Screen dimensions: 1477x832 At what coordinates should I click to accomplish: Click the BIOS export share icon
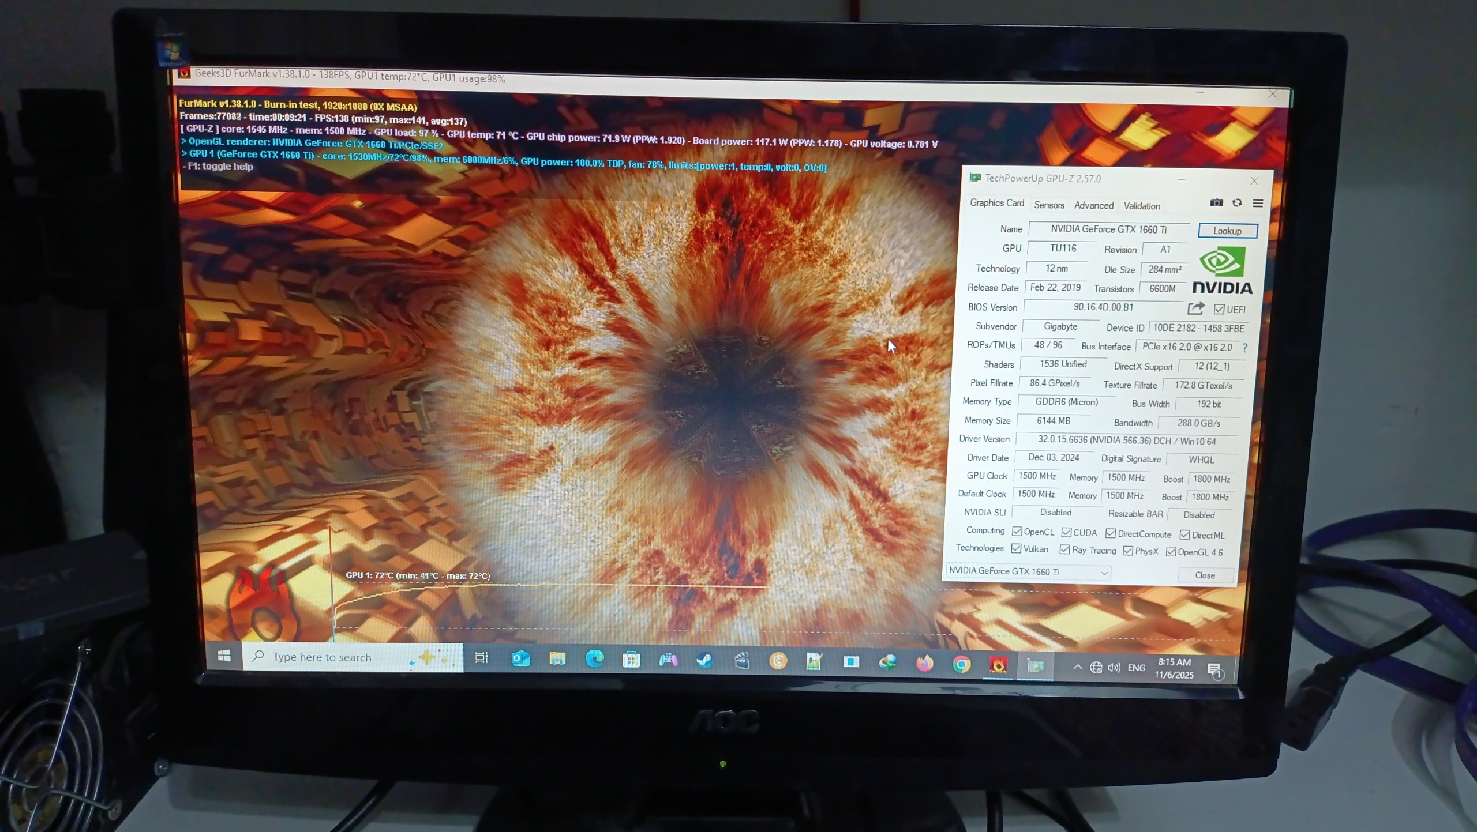point(1195,308)
